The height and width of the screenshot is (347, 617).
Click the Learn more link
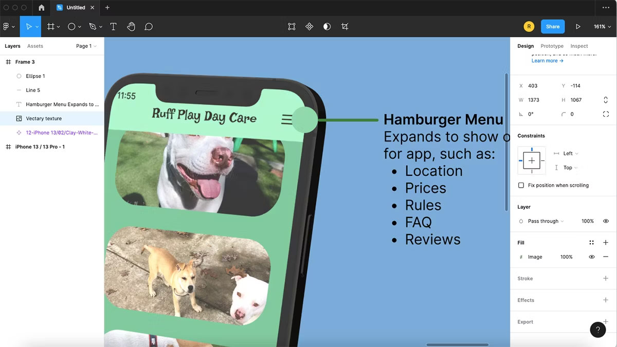[x=547, y=61]
